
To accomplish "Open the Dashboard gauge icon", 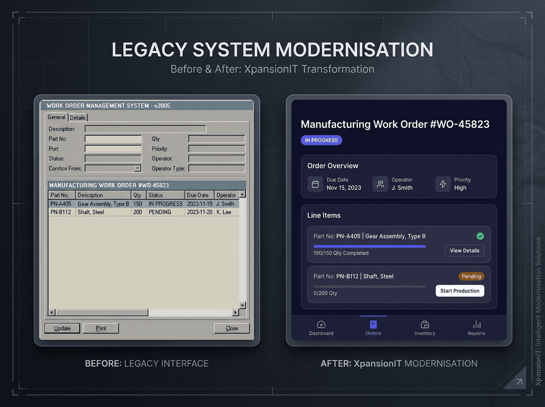I will (x=321, y=324).
